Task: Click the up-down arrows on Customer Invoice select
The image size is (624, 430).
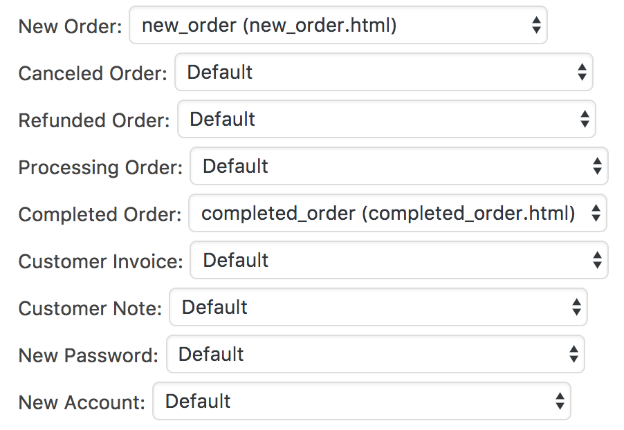Action: [597, 261]
